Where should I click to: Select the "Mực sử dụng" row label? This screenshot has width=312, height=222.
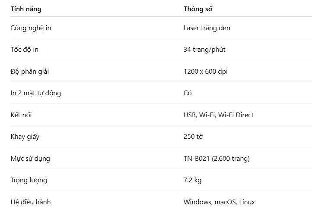tap(30, 159)
